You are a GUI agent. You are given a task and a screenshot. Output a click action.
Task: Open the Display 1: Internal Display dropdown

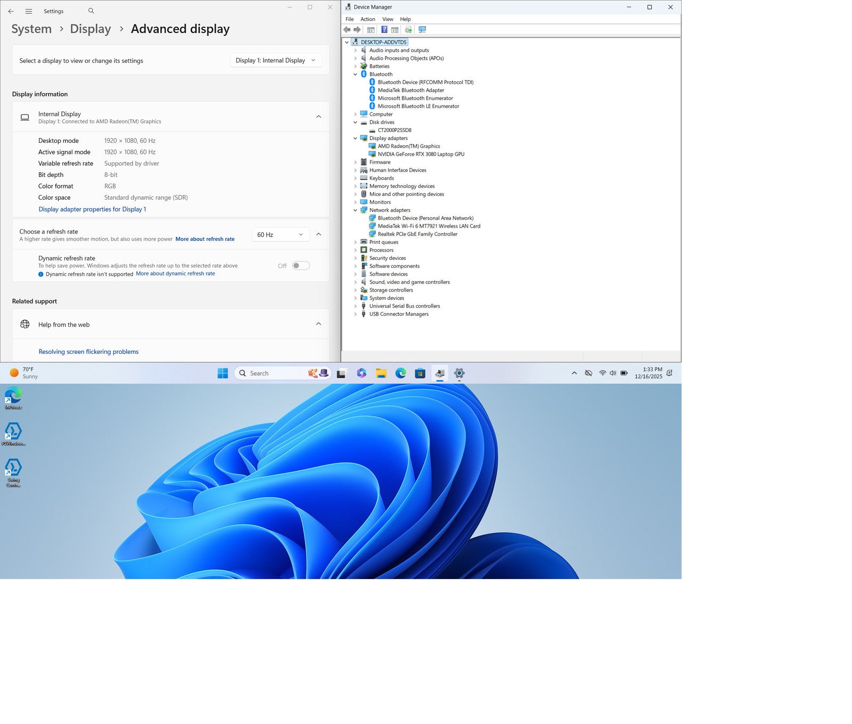click(x=275, y=61)
